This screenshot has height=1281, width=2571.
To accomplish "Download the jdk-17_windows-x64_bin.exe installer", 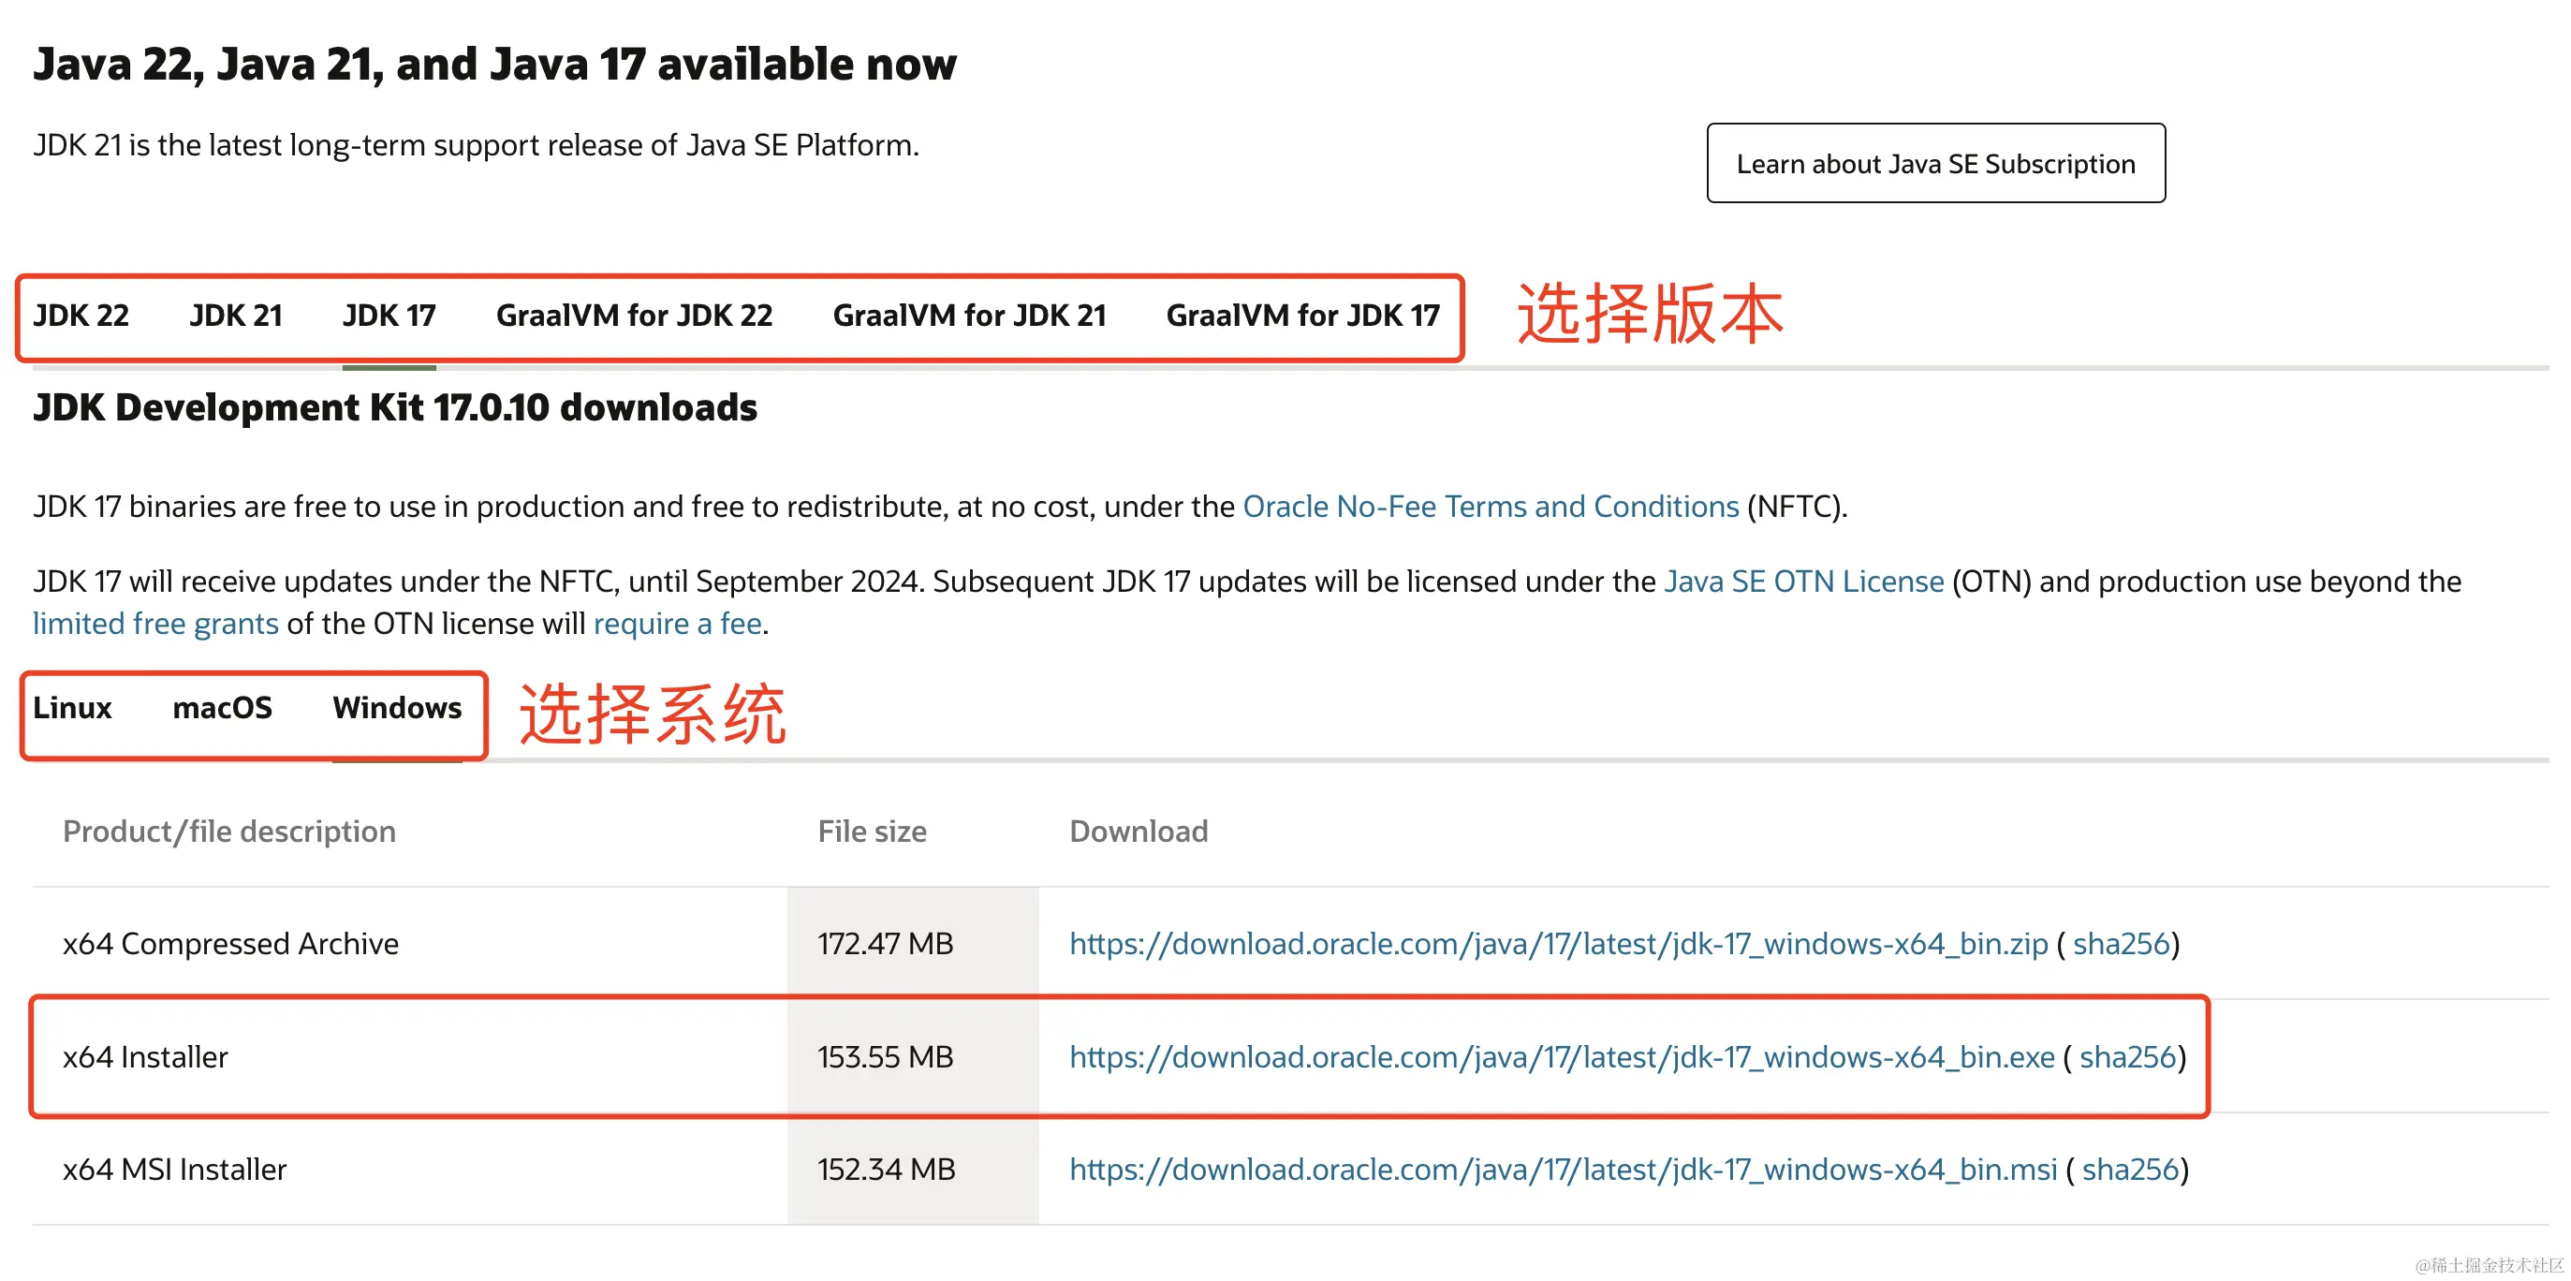I will pyautogui.click(x=1562, y=1056).
